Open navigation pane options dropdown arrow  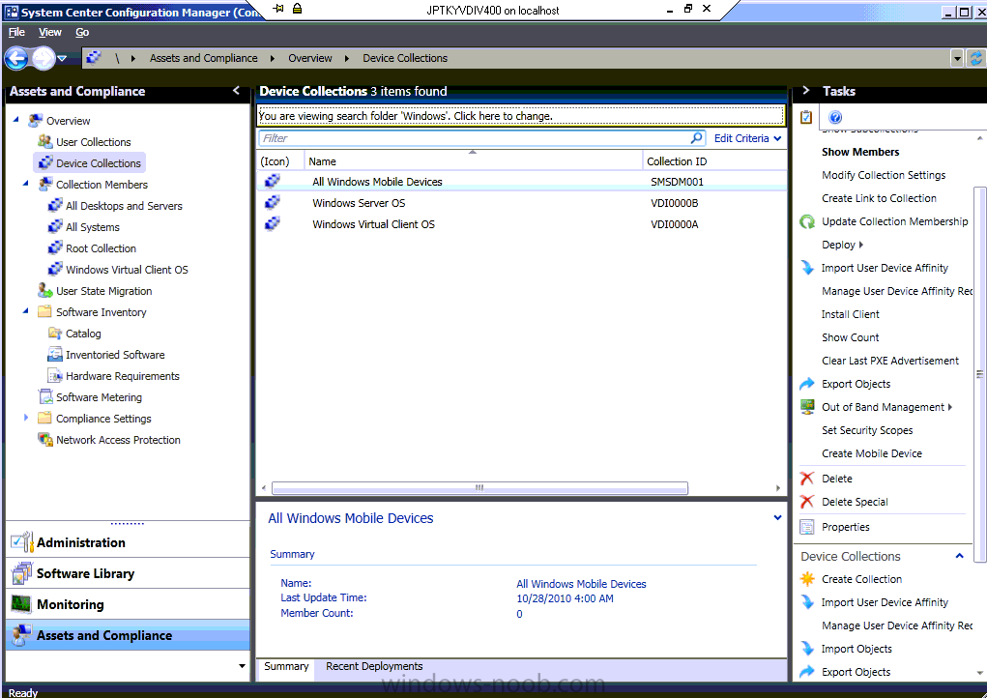point(243,666)
